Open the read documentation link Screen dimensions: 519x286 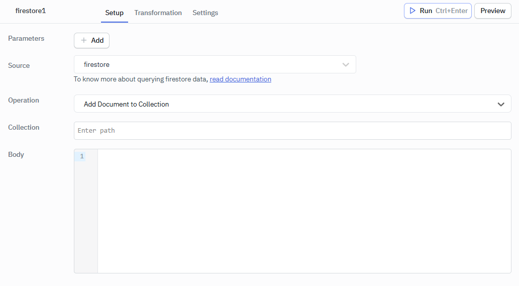tap(240, 79)
